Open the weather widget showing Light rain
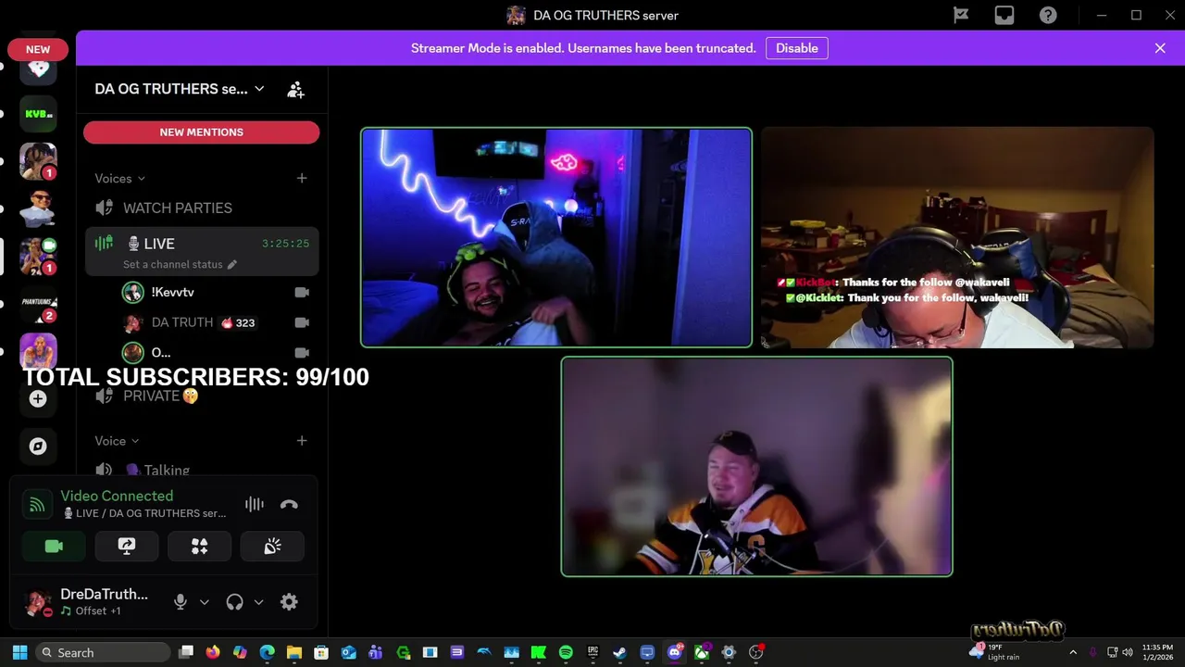1185x667 pixels. point(997,652)
